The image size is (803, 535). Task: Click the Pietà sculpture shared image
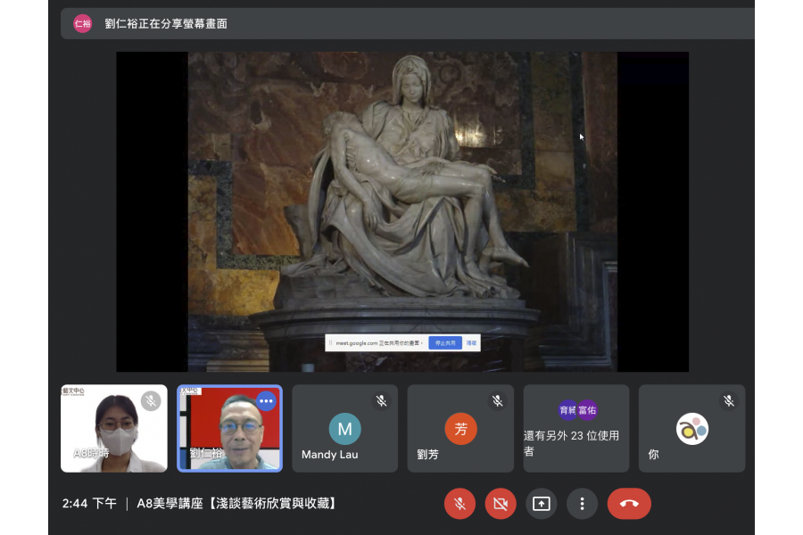point(402,211)
